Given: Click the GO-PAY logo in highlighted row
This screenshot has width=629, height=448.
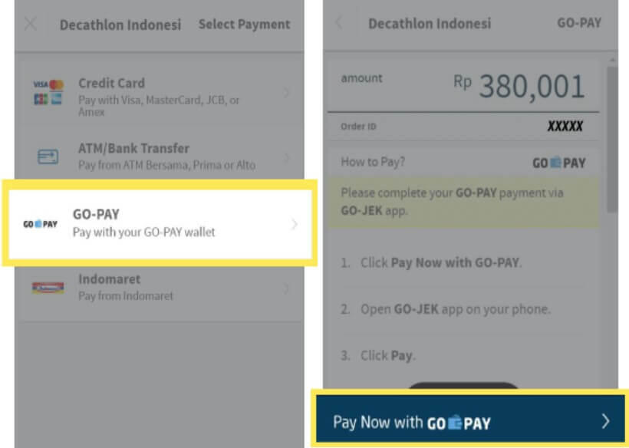Looking at the screenshot, I should point(40,224).
